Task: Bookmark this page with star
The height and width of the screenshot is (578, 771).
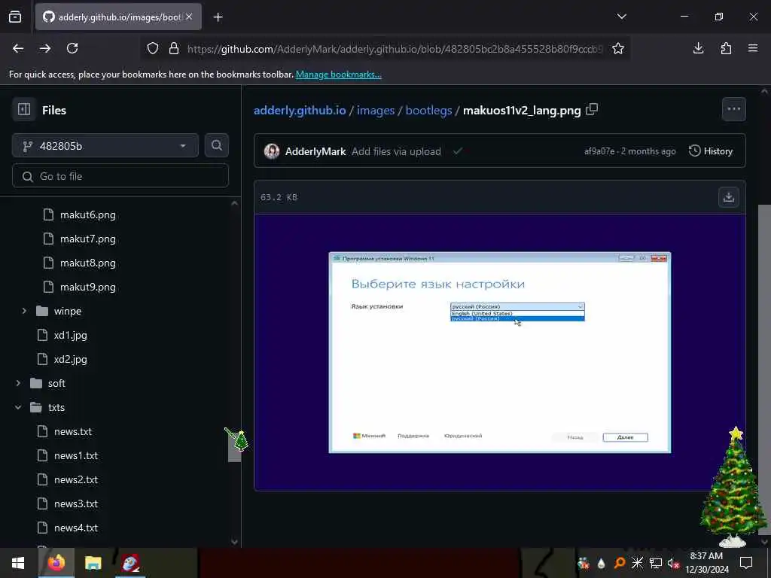Action: (618, 49)
